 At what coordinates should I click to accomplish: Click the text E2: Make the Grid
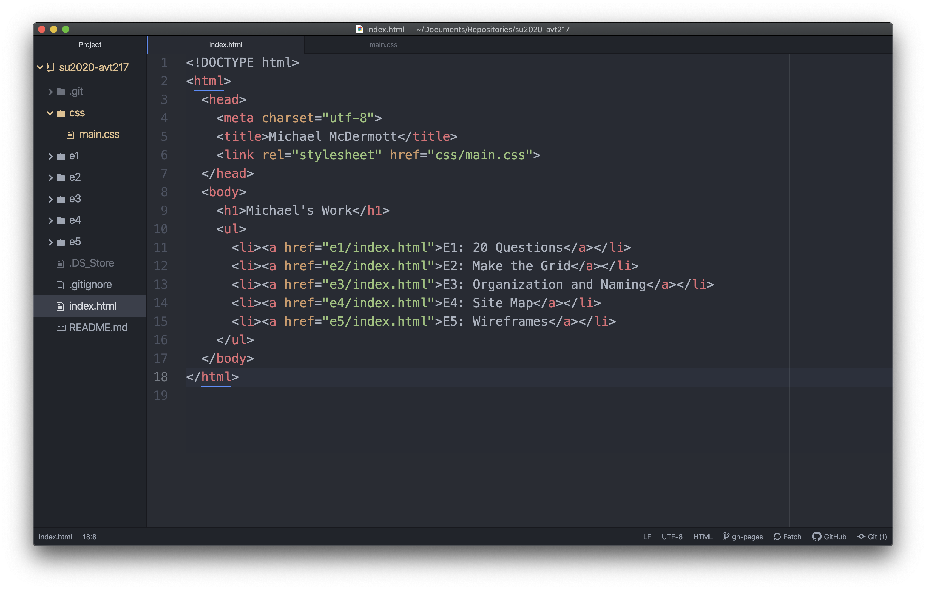(507, 266)
